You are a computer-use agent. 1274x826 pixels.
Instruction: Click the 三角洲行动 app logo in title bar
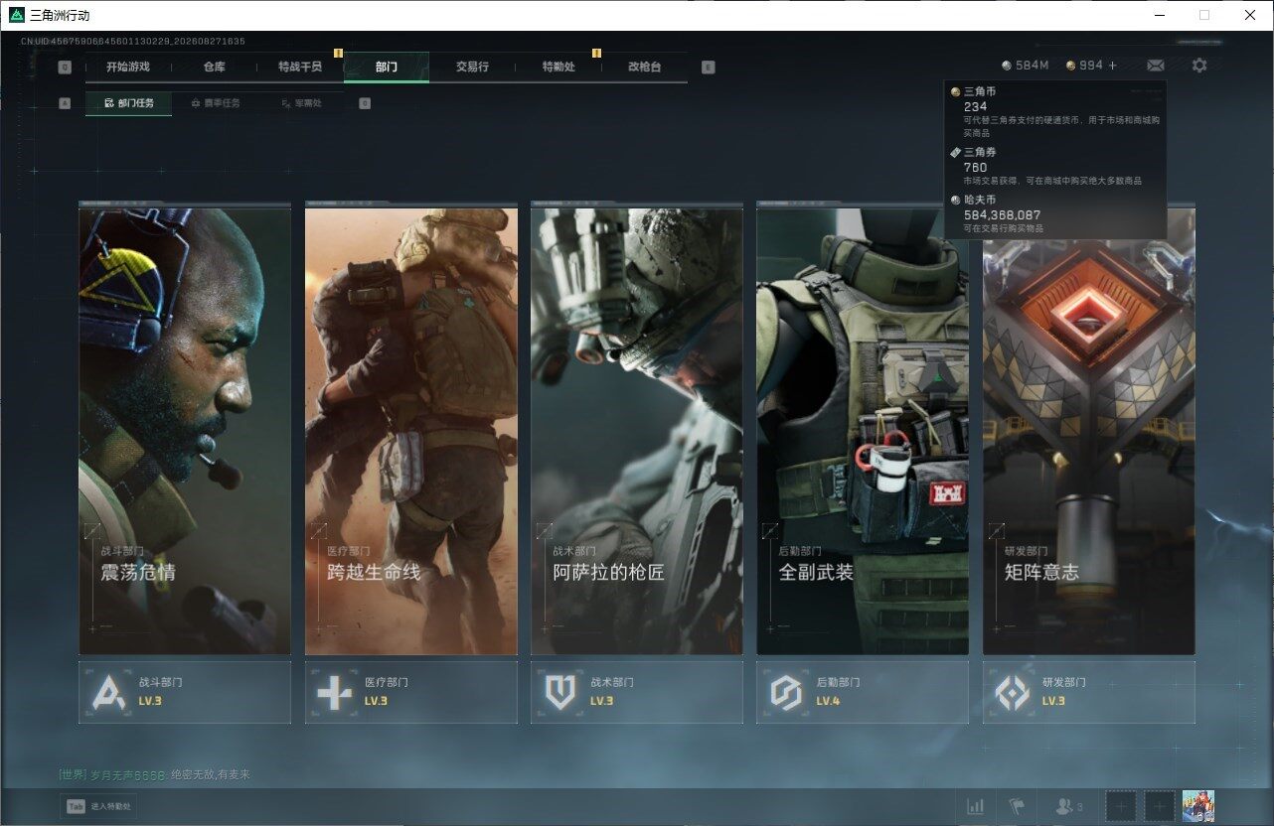click(x=16, y=15)
